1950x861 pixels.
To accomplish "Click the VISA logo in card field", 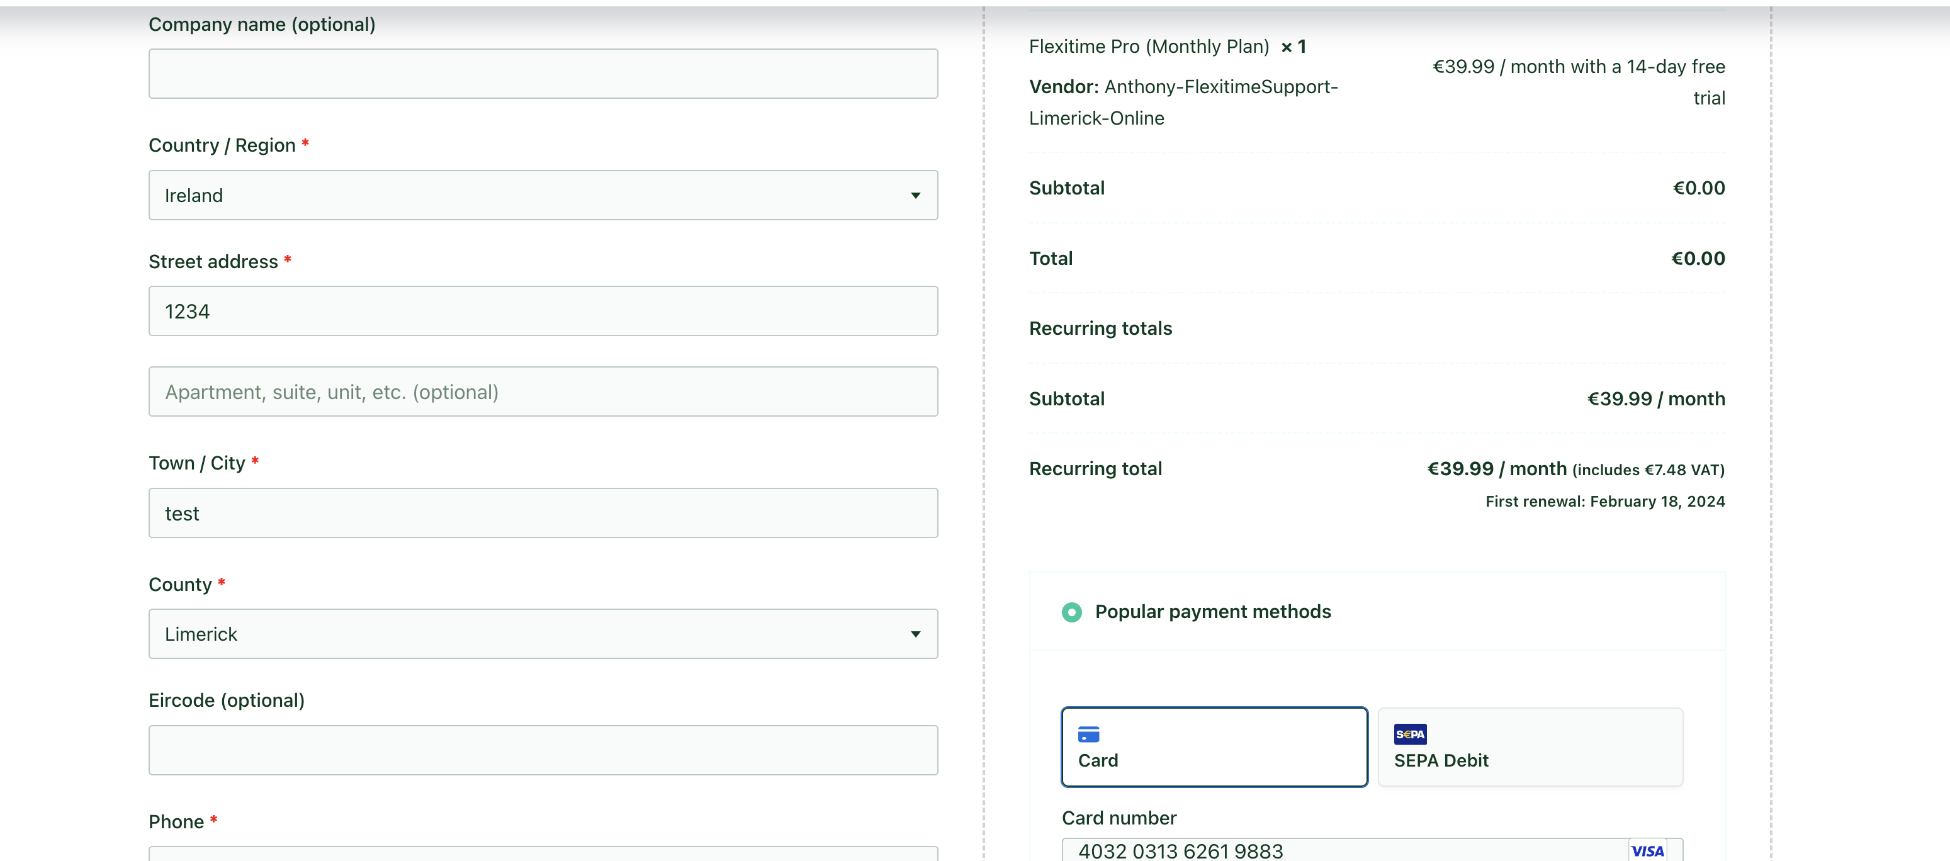I will (1647, 850).
